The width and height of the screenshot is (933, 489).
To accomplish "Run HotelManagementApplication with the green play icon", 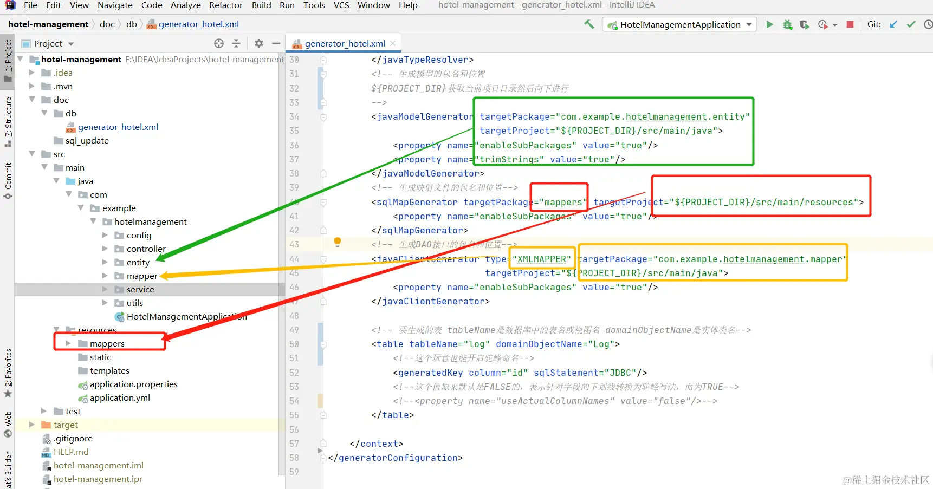I will tap(769, 24).
